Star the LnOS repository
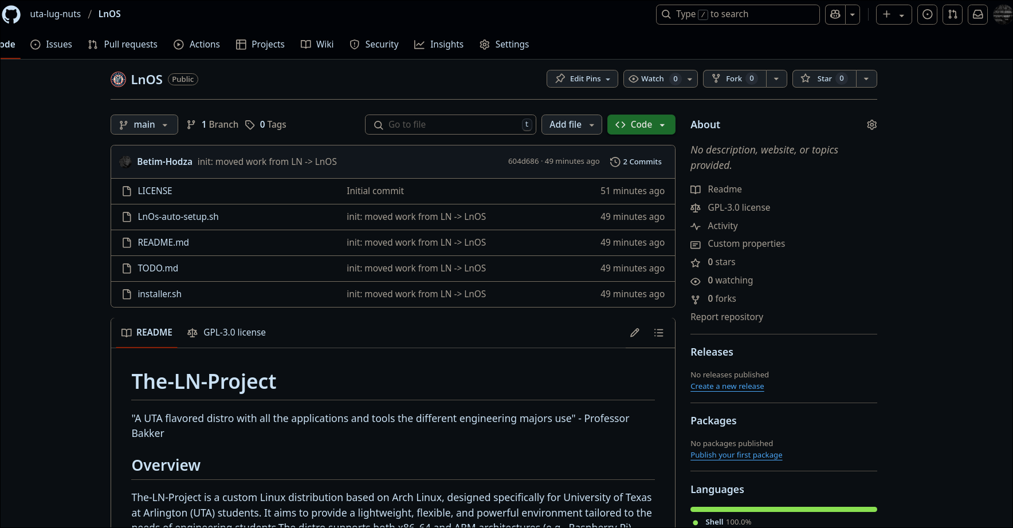 coord(824,78)
